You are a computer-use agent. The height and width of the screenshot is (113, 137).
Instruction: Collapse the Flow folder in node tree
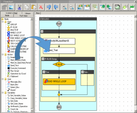pos(3,22)
